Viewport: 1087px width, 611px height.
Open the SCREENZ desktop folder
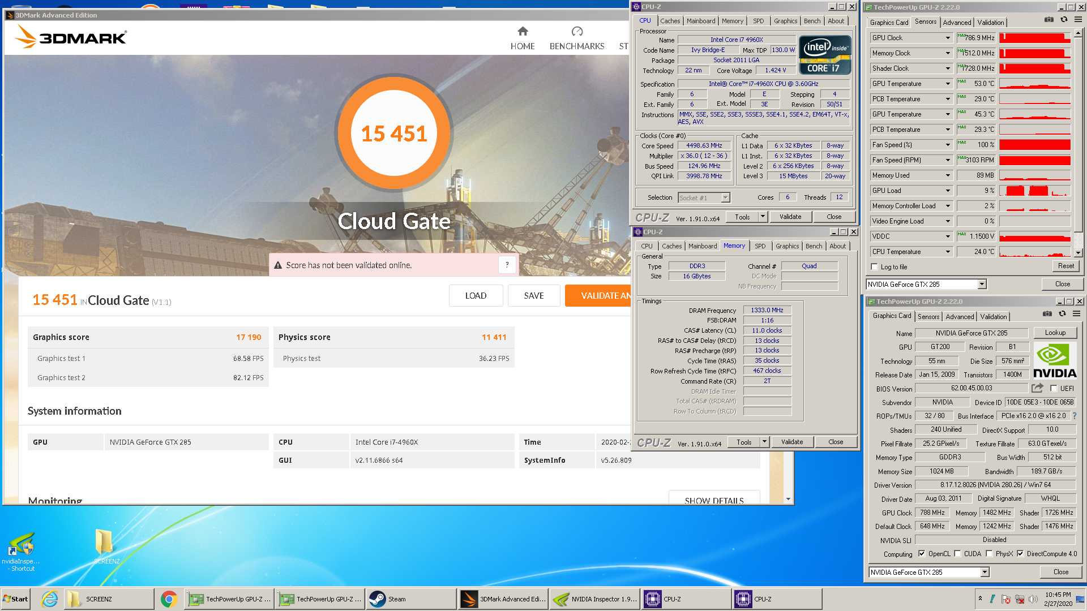point(105,547)
